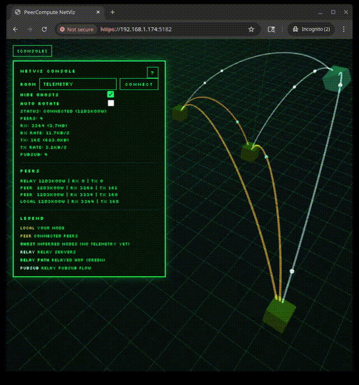Select the PEER row with TX 161
The width and height of the screenshot is (359, 385).
(69, 188)
